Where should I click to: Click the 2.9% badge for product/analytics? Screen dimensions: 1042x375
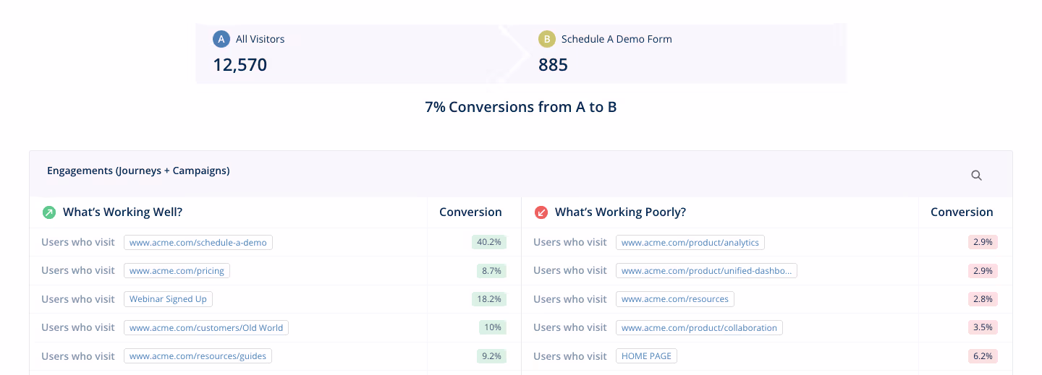983,242
